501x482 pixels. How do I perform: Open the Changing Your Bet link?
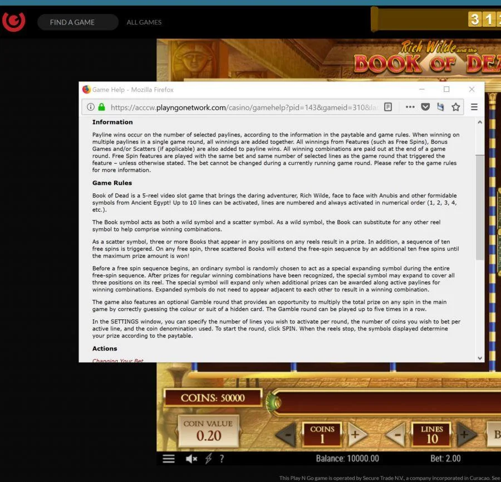tap(118, 361)
